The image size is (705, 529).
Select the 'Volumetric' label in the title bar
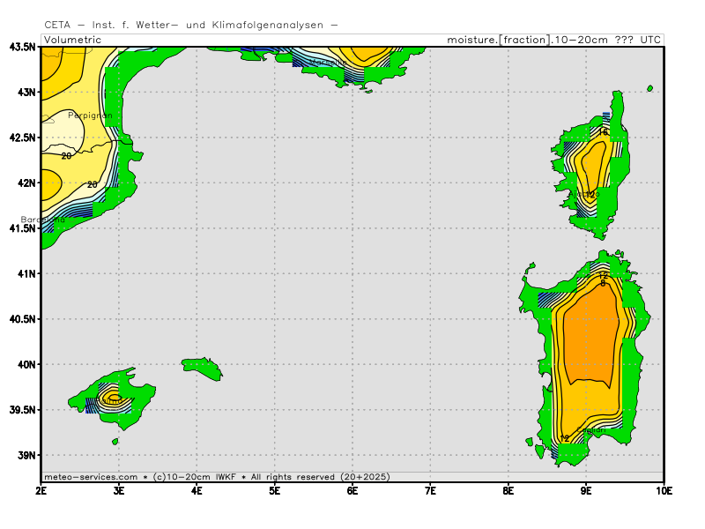73,40
